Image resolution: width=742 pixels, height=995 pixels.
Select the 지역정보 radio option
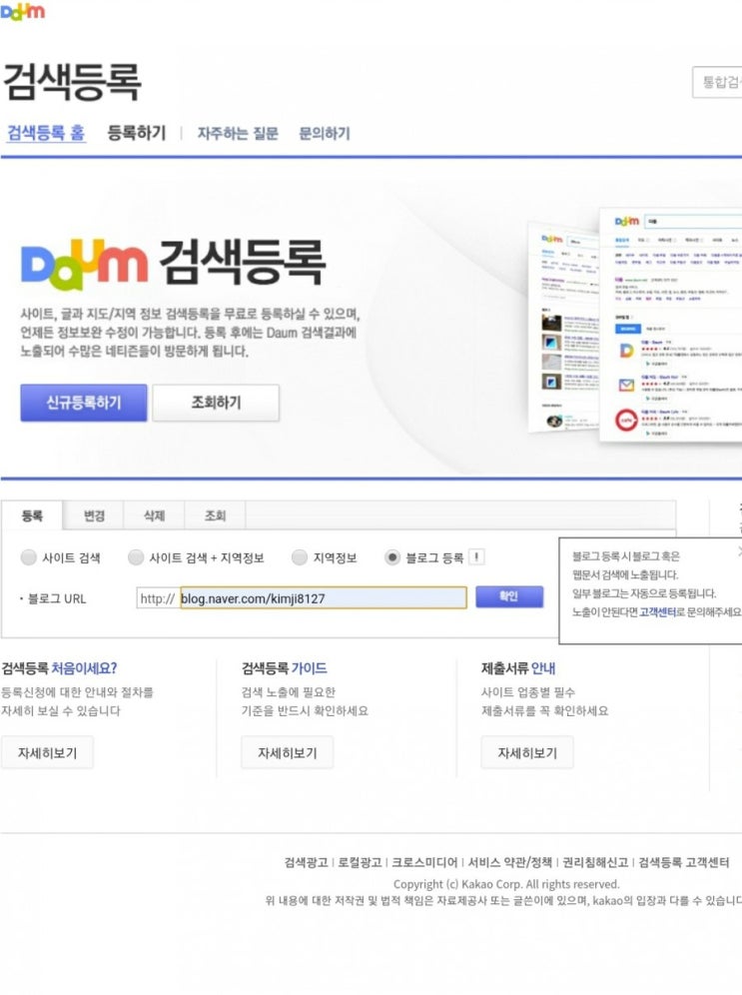300,557
